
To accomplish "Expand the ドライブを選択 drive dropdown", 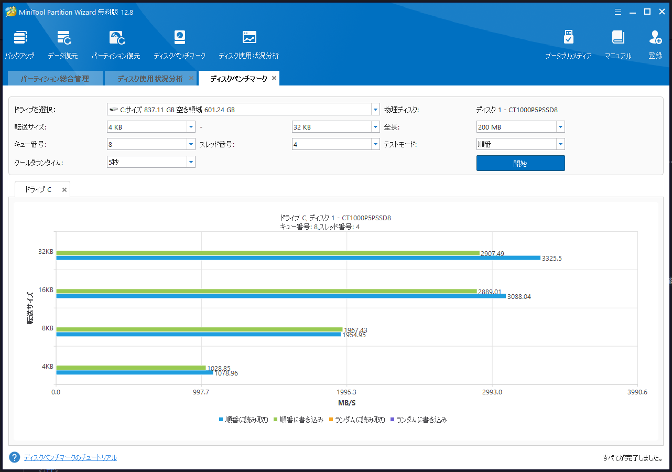I will [375, 110].
